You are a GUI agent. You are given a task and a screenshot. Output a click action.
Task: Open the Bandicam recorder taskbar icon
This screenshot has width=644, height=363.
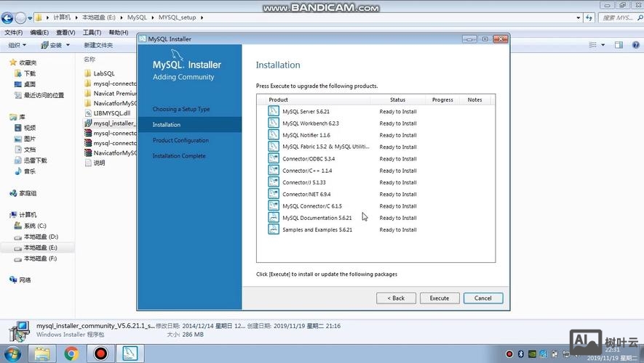coord(100,353)
